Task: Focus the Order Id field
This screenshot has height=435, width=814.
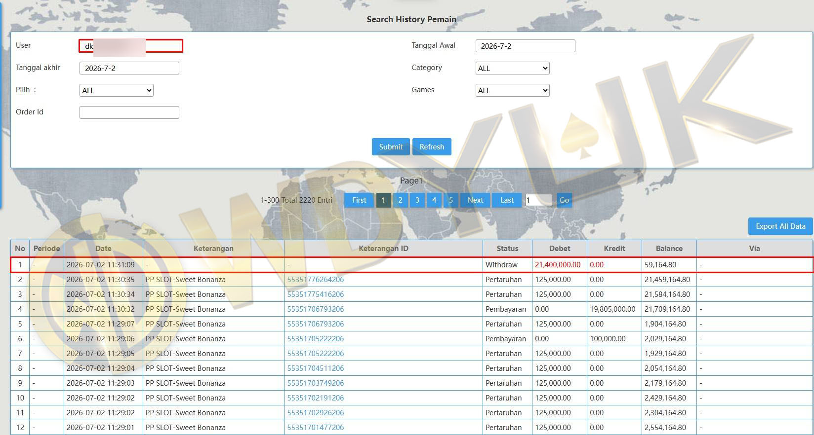Action: 129,112
